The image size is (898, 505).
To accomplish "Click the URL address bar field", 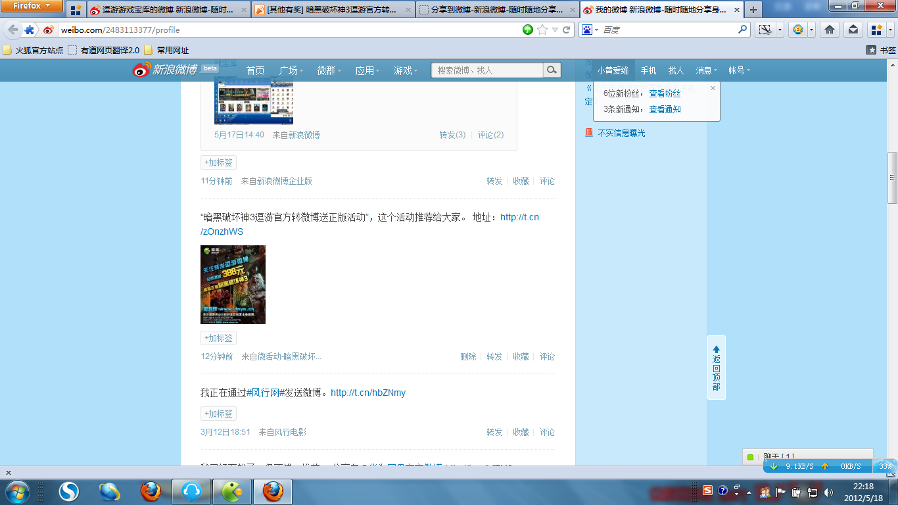I will (x=289, y=30).
